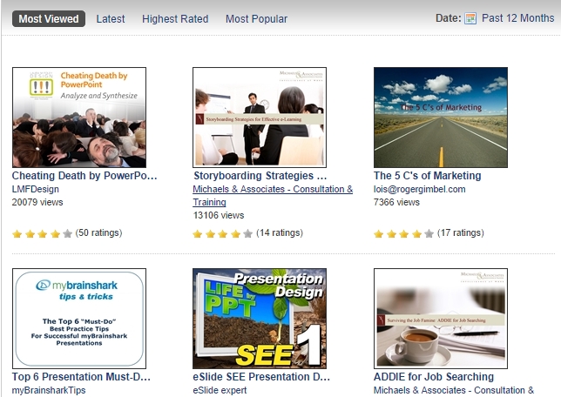Screen dimensions: 561x397
Task: Click the (50 ratings) text
Action: 98,232
